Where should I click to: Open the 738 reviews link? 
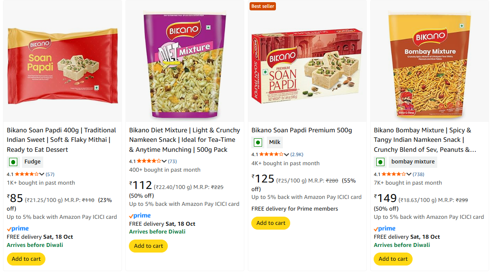pos(418,174)
